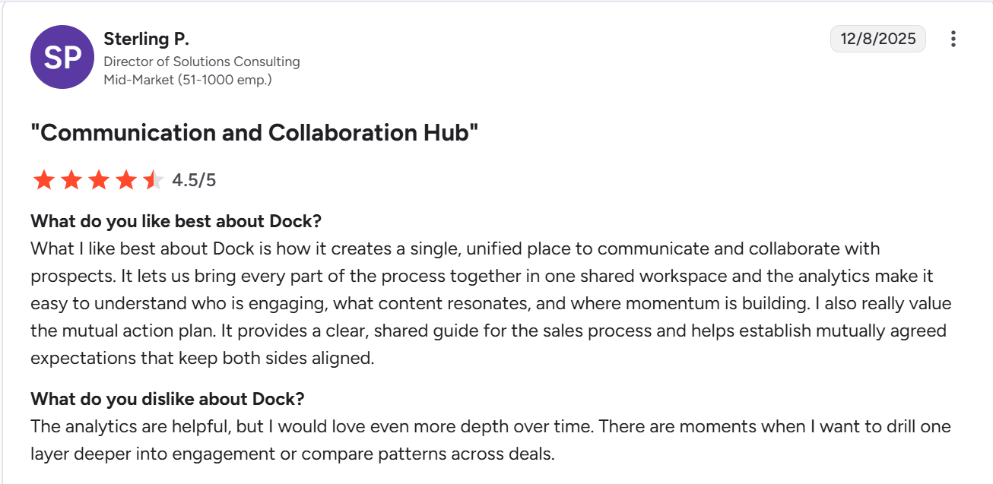The height and width of the screenshot is (484, 993).
Task: Click Director of Solutions Consulting job title
Action: coord(201,62)
